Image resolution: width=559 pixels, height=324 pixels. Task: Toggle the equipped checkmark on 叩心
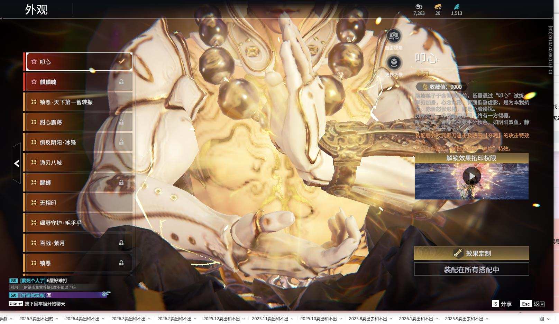click(121, 61)
